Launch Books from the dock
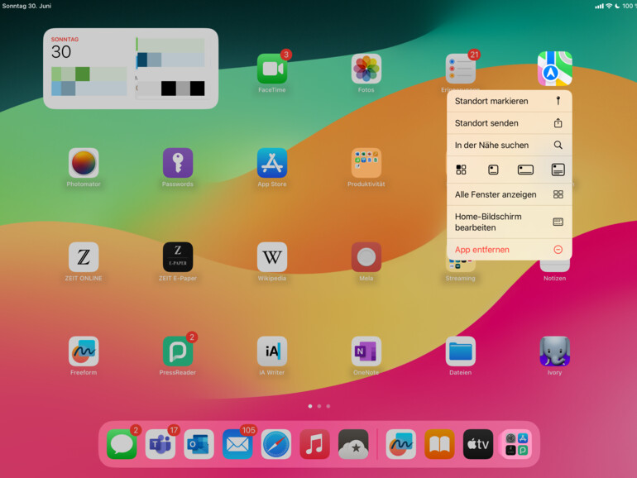The image size is (637, 478). [439, 444]
